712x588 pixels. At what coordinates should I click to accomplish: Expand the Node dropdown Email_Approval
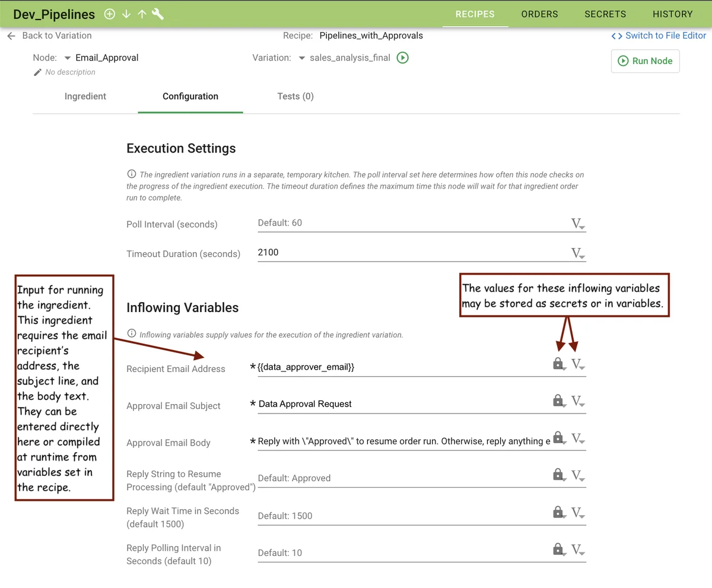68,58
